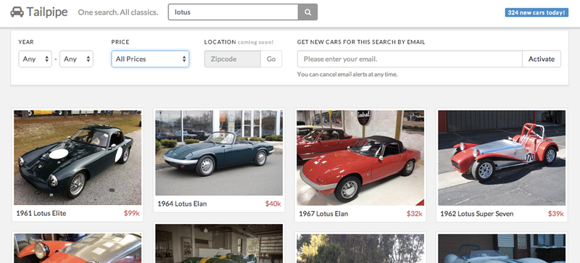
Task: Click the lotus search text box
Action: point(233,12)
